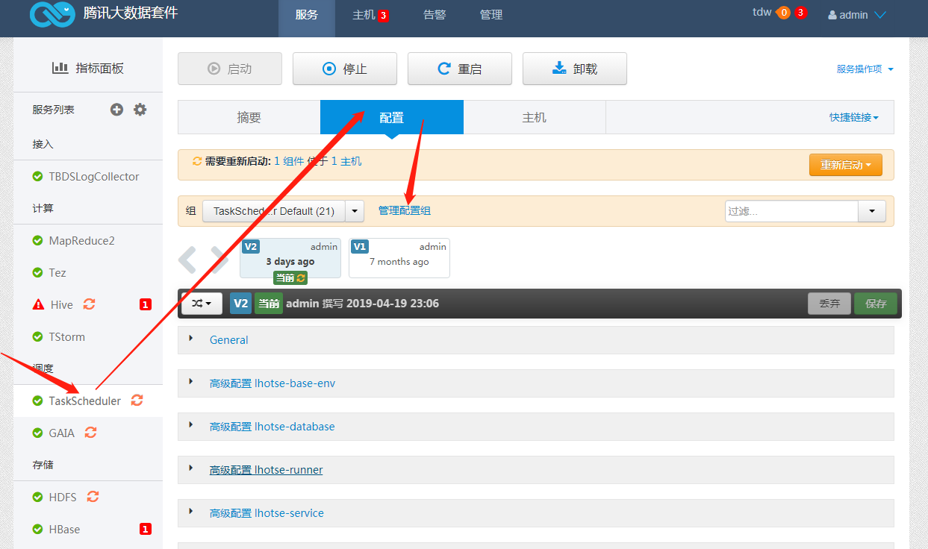This screenshot has width=928, height=549.
Task: Open the service list gear settings
Action: pyautogui.click(x=140, y=110)
